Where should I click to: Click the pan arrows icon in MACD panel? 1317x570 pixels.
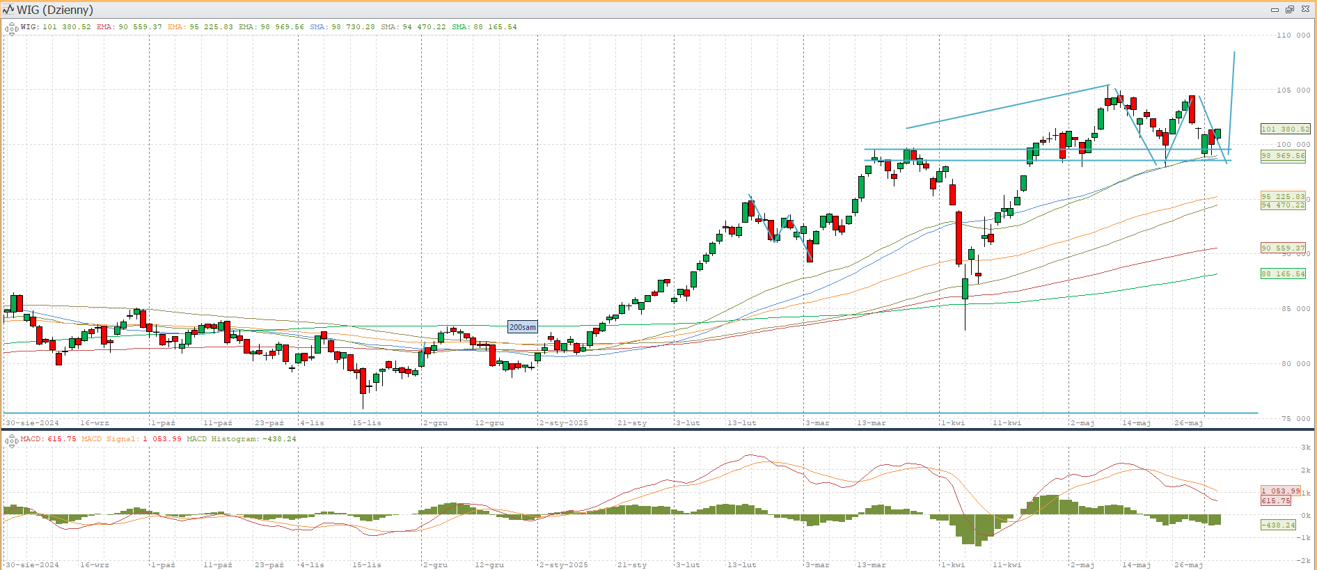[x=11, y=441]
